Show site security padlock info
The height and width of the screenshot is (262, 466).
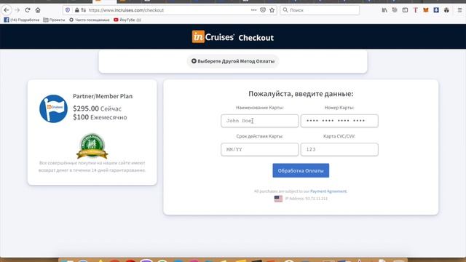(x=77, y=10)
